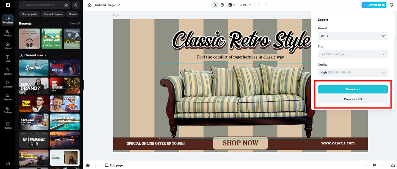Go to the next page arrow
This screenshot has width=397, height=169.
(382, 165)
